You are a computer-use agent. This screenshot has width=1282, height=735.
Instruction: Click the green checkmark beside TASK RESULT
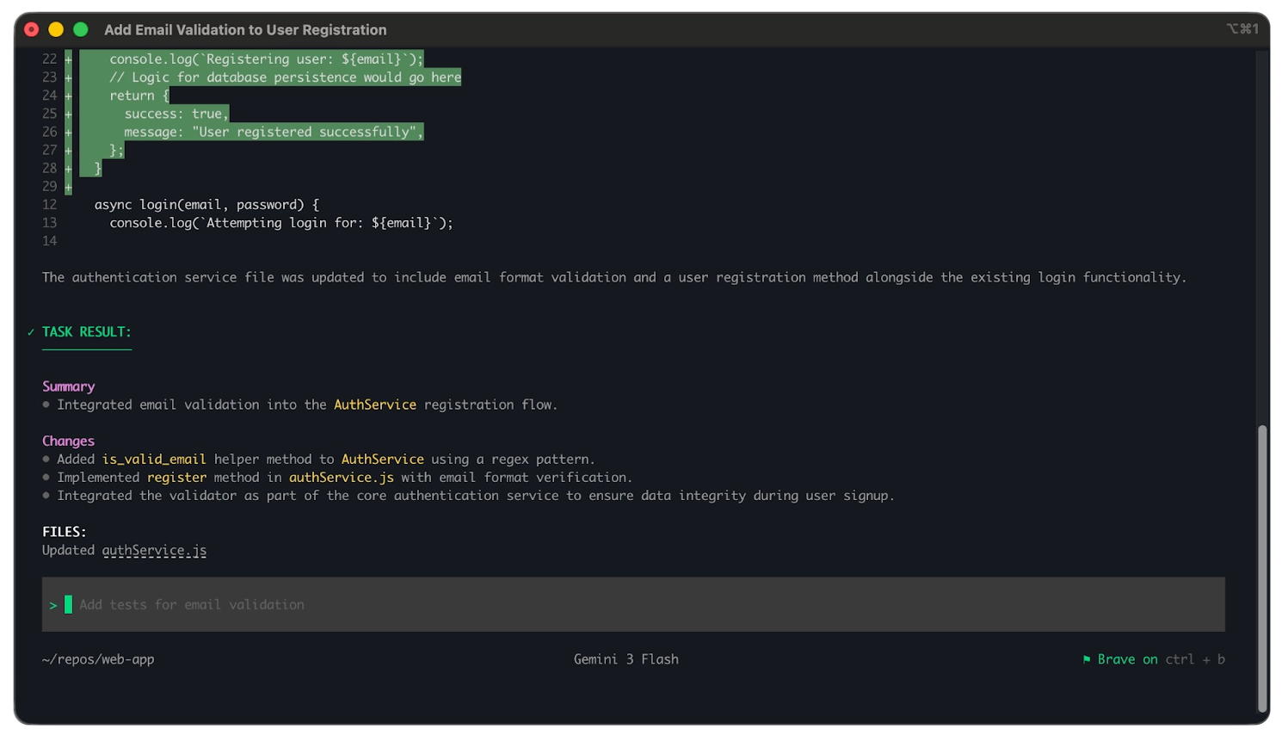31,332
